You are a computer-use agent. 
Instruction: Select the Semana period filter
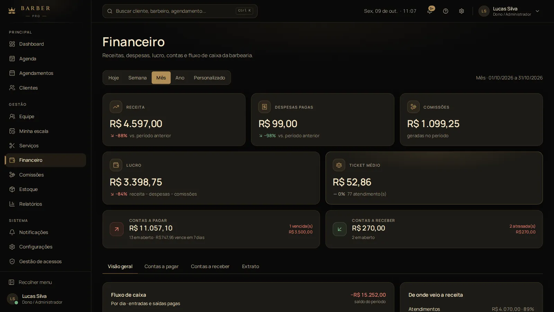click(137, 78)
